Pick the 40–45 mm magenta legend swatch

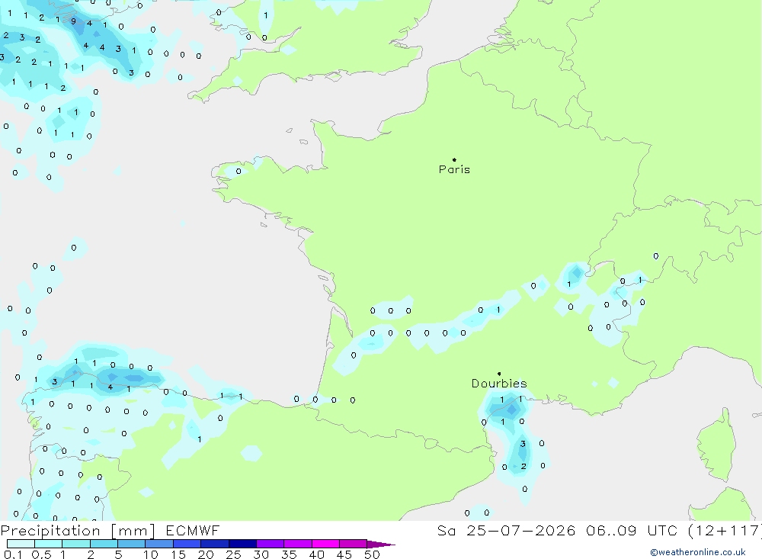(325, 544)
